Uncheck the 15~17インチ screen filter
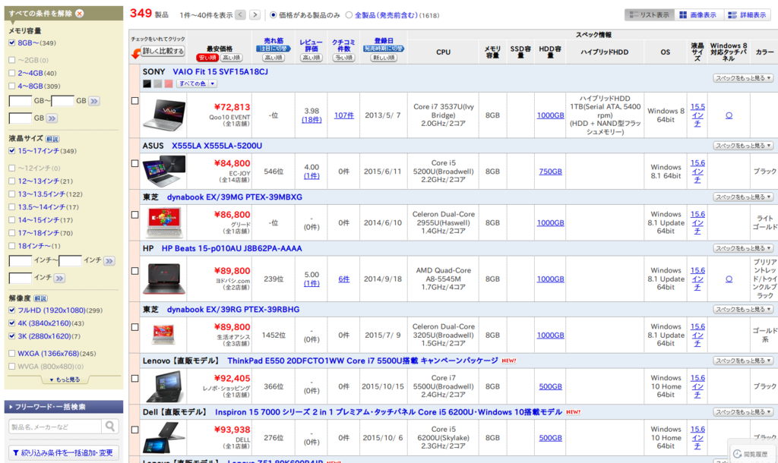 point(12,151)
